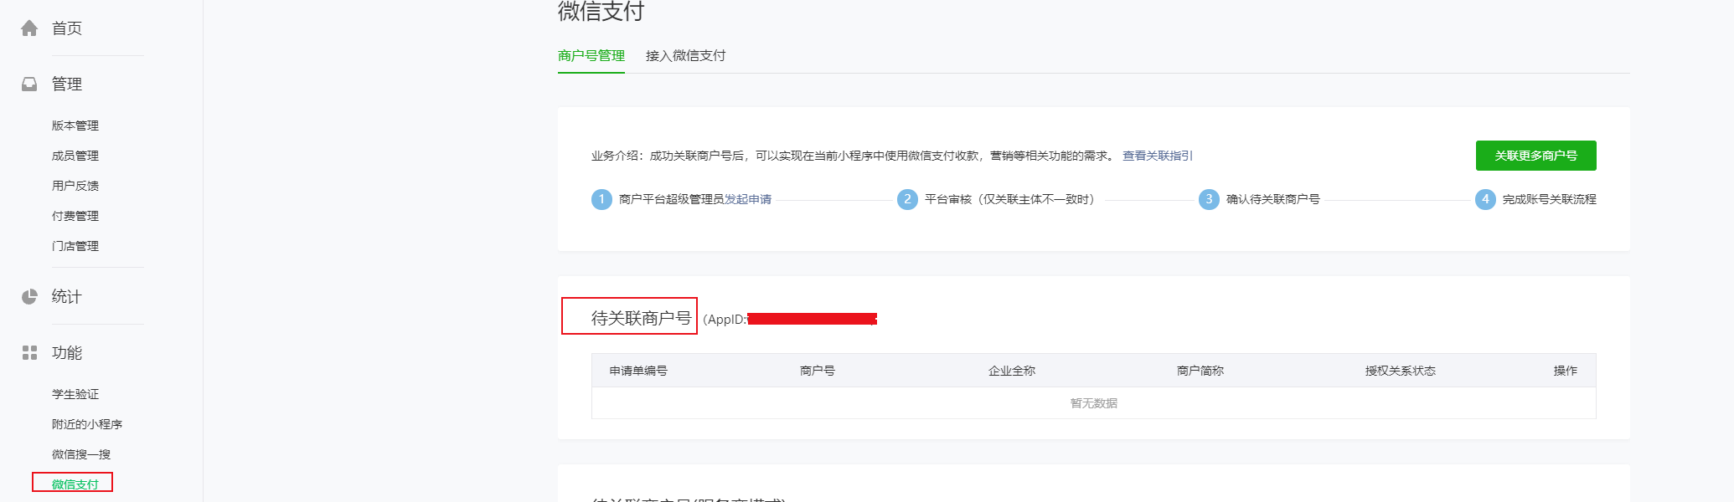
Task: Click 商户简称 column header
Action: [x=1200, y=371]
